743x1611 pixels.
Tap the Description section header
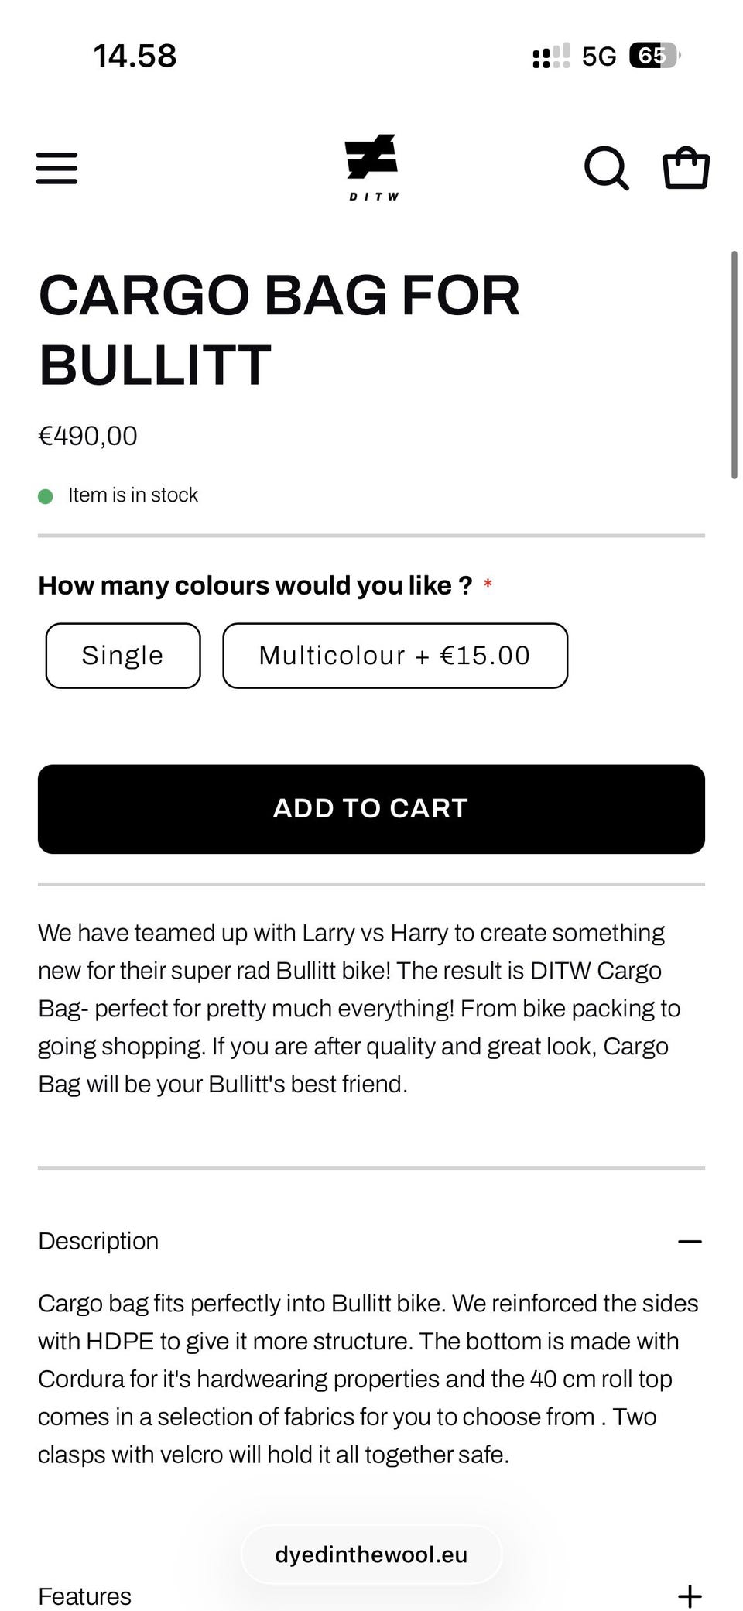pos(99,1241)
